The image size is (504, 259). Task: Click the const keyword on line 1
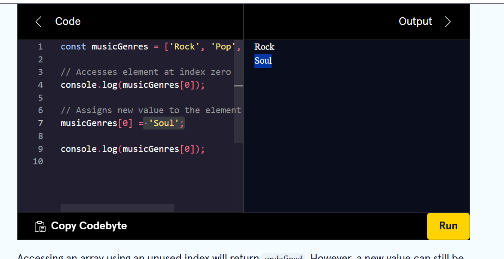tap(73, 46)
